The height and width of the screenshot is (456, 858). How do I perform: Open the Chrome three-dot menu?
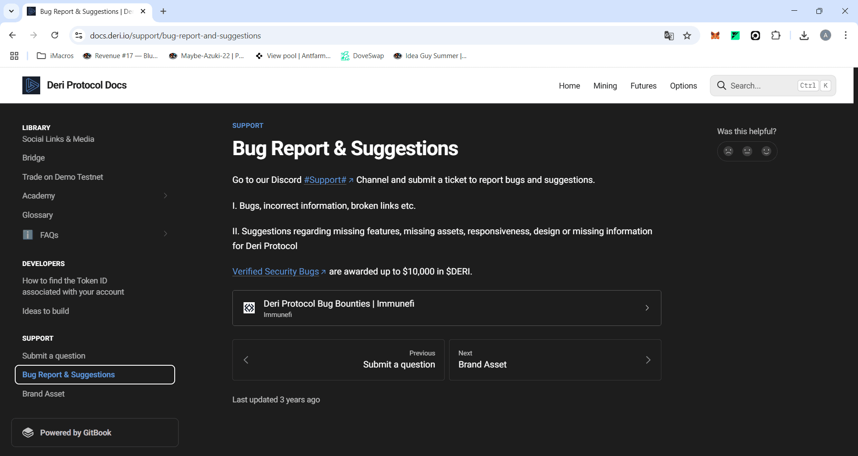(845, 35)
